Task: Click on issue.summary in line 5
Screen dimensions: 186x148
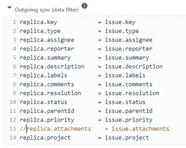Action: 127,58
